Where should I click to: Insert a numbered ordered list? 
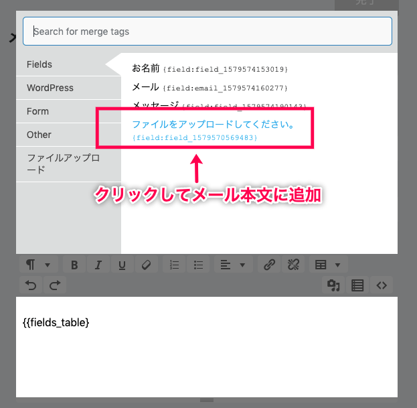tap(175, 265)
